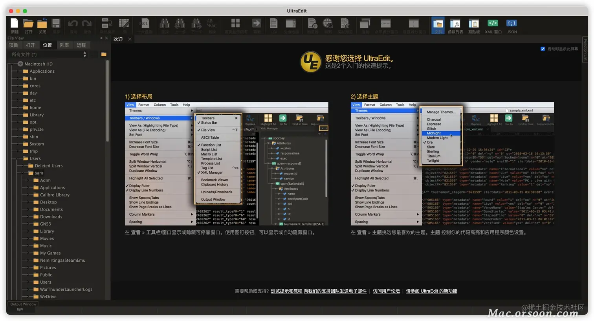Select the 欢迎 document tab
This screenshot has height=321, width=594.
[x=118, y=39]
